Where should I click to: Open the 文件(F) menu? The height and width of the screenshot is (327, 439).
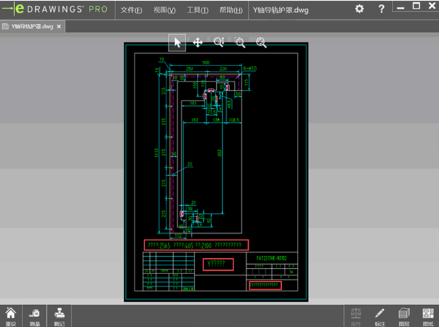point(131,11)
